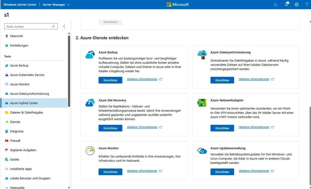Open Weitere Informationen for Azure-Dateisynchronisierung
Viewport: 311px width, 189px height.
pyautogui.click(x=254, y=79)
